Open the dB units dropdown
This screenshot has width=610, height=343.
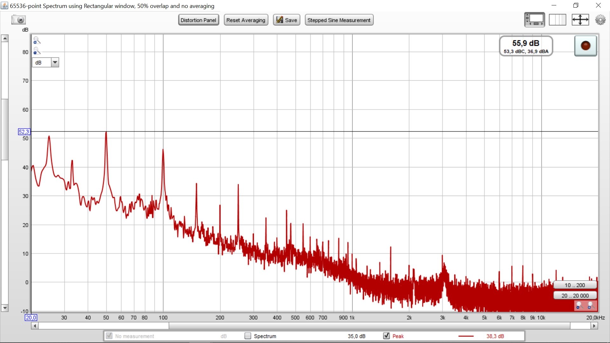click(x=55, y=62)
